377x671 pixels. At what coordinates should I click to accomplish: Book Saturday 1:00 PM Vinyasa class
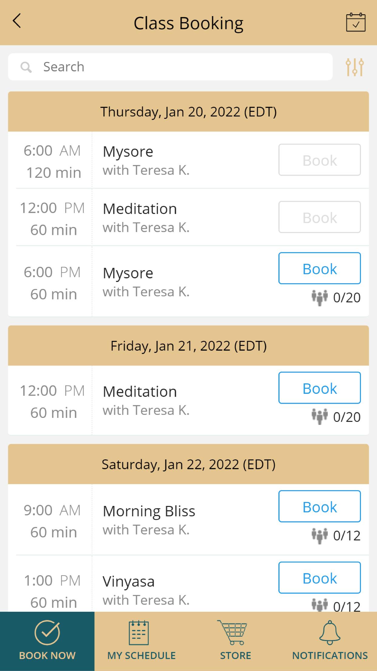tap(320, 577)
